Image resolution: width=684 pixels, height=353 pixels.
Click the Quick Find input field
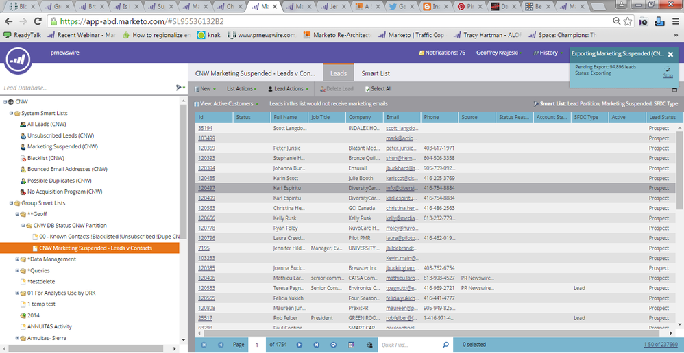coord(409,345)
